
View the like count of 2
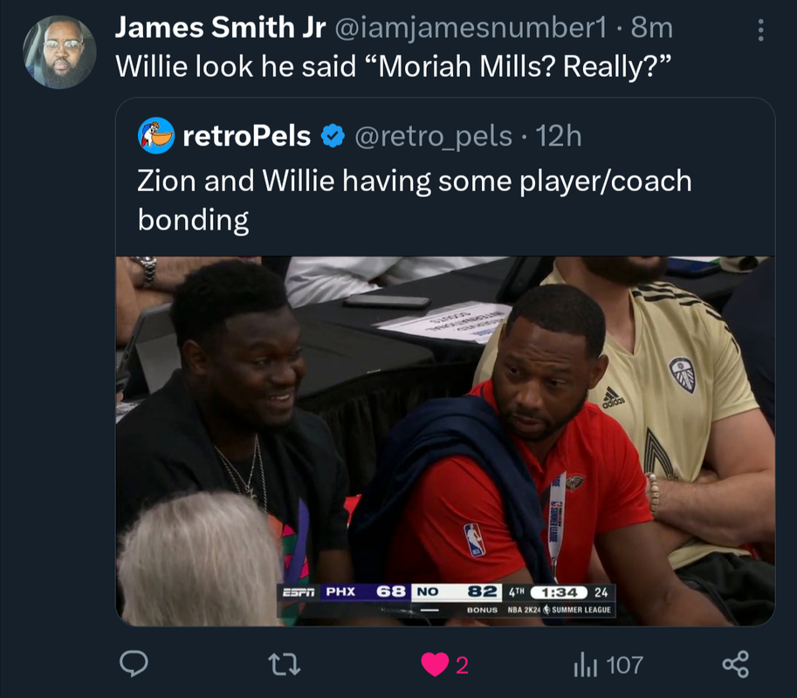(x=462, y=665)
